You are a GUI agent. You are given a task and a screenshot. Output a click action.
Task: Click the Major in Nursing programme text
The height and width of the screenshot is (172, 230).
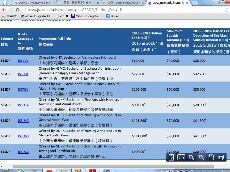51,89
